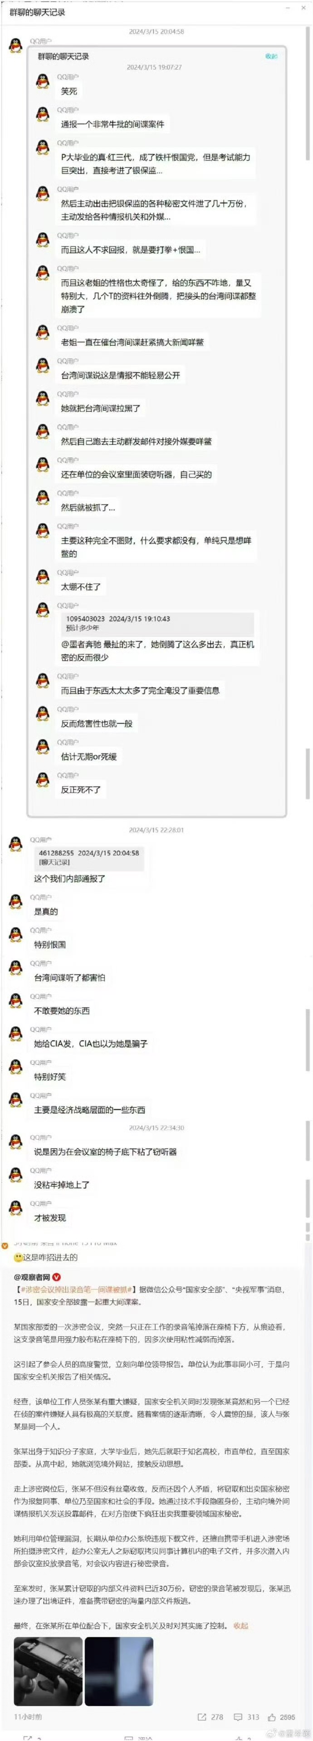Click the penguin avatar beside the 才被发现 message

point(15,1208)
